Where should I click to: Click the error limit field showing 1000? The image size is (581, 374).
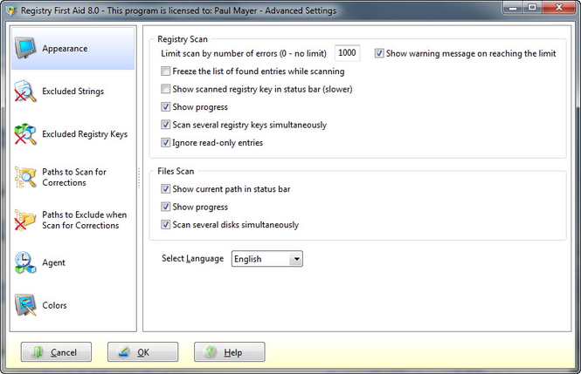tap(347, 53)
